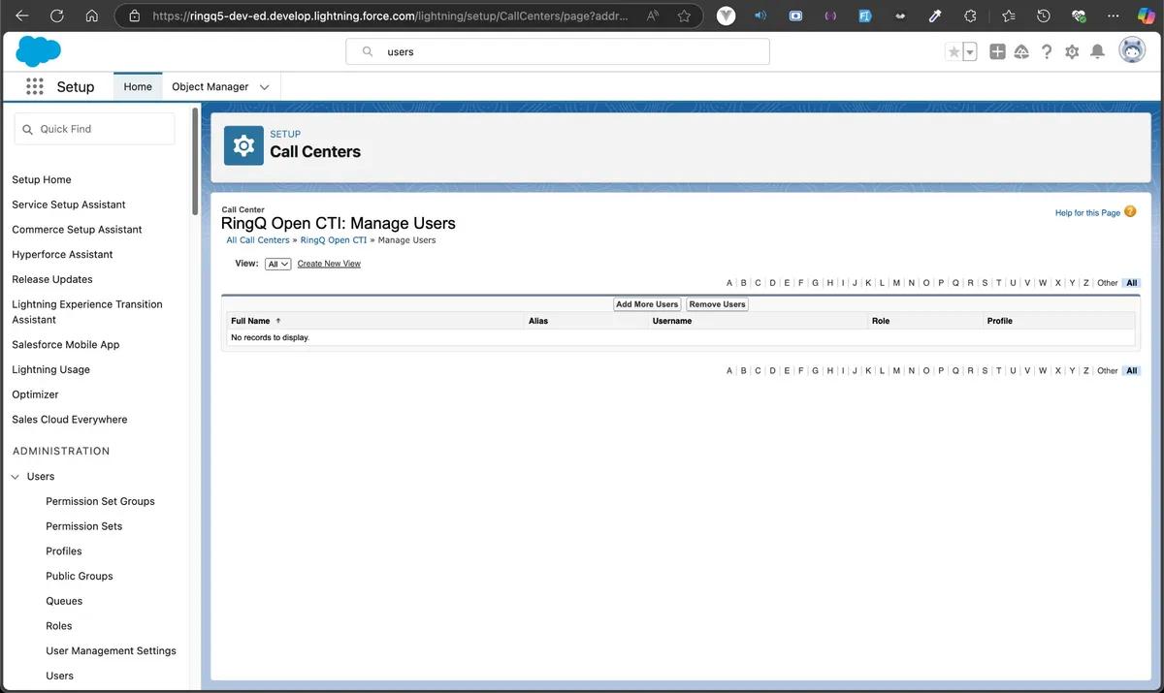This screenshot has width=1164, height=693.
Task: Open Optimizer in sidebar
Action: pyautogui.click(x=35, y=394)
